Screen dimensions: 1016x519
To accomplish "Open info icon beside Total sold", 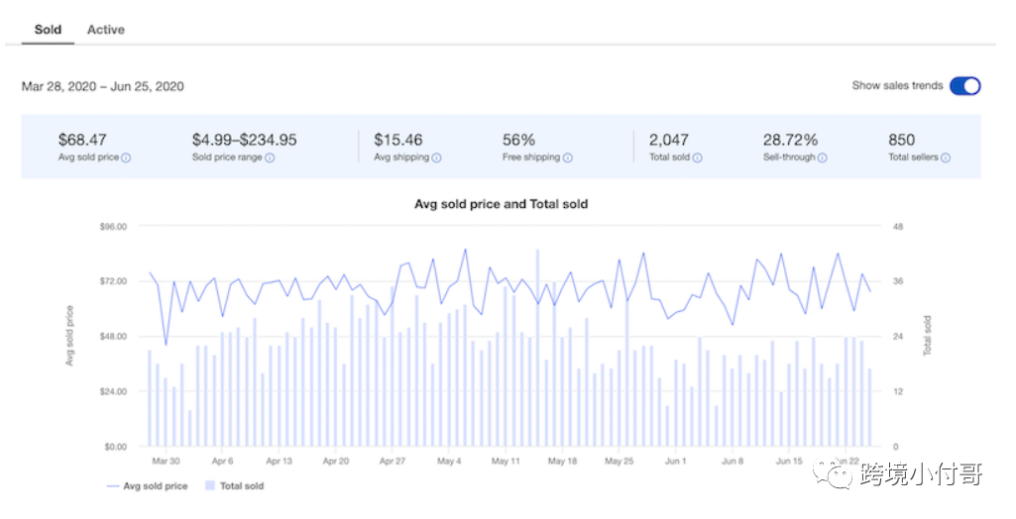I will [x=698, y=157].
